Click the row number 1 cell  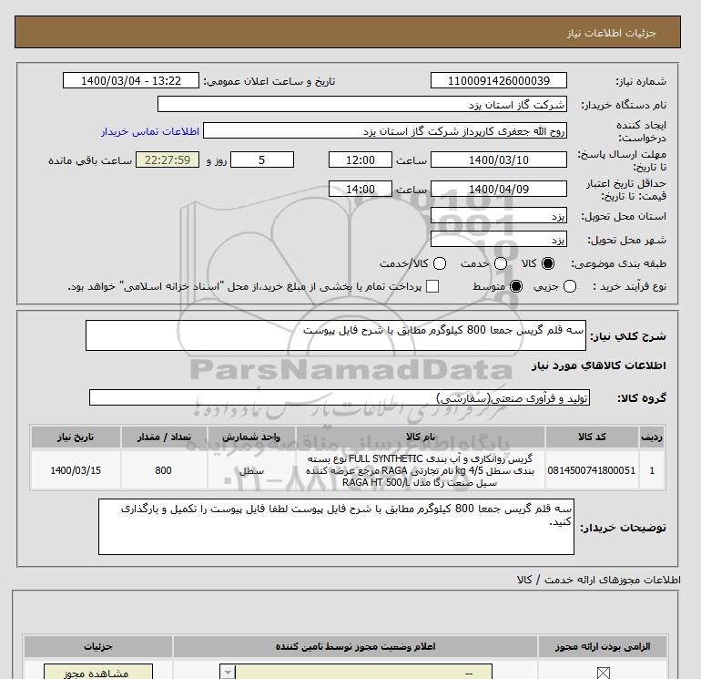[652, 470]
